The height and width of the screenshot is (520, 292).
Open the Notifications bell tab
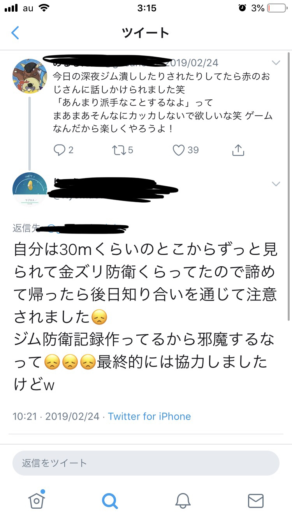183,501
